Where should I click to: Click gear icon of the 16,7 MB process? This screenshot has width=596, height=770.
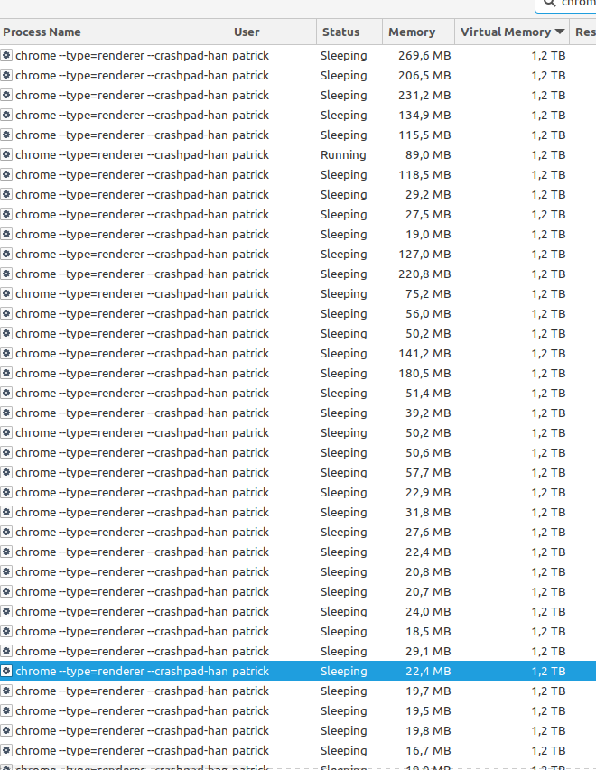(x=6, y=750)
